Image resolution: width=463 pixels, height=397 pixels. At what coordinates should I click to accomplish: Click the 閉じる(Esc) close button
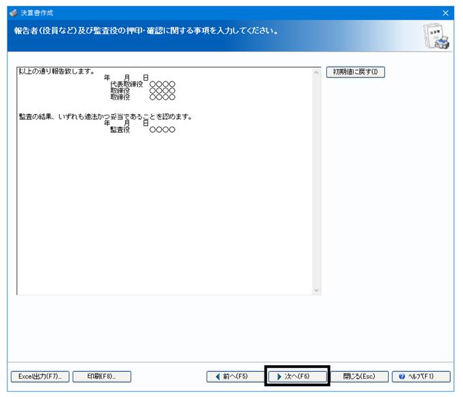point(359,377)
